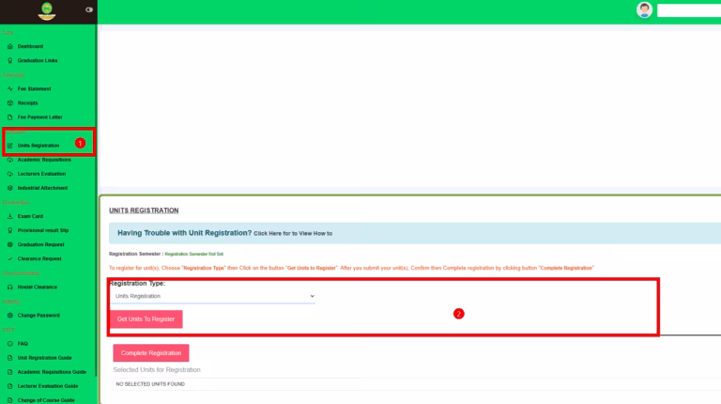Open Units Registration in sidebar
The height and width of the screenshot is (404, 721).
(x=38, y=146)
